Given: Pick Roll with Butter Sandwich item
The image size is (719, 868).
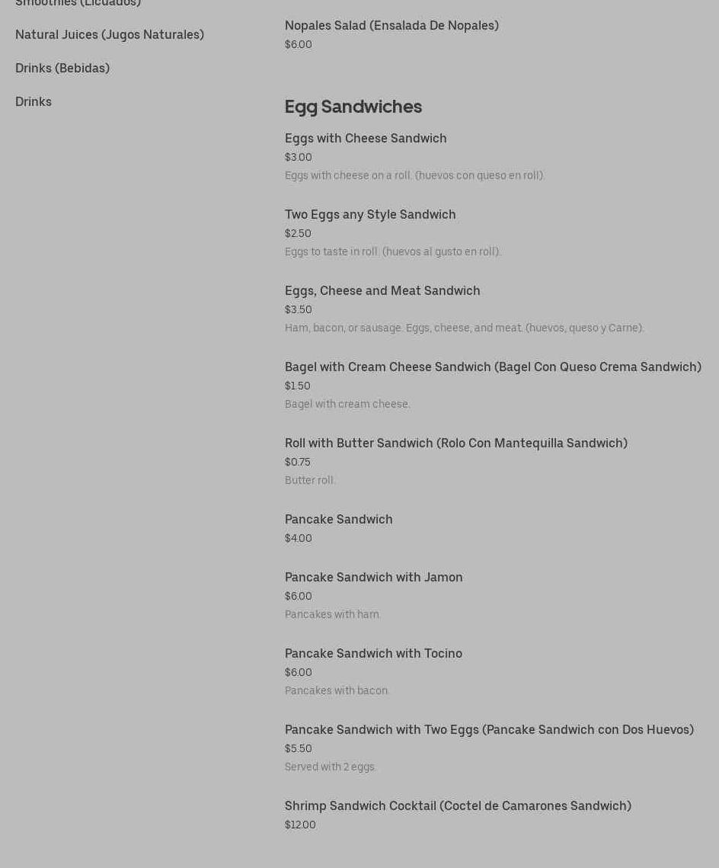Looking at the screenshot, I should tap(455, 443).
